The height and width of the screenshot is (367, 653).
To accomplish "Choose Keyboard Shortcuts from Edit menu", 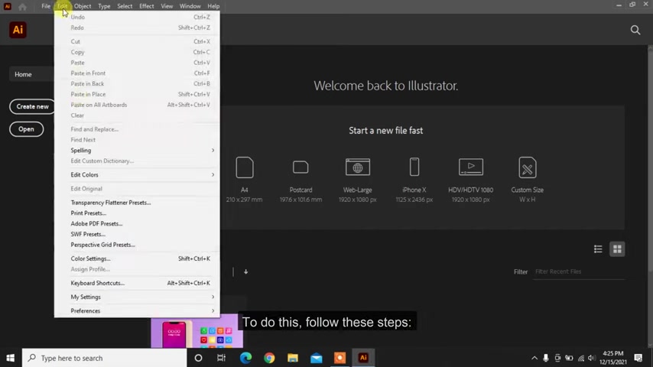I will pyautogui.click(x=137, y=283).
